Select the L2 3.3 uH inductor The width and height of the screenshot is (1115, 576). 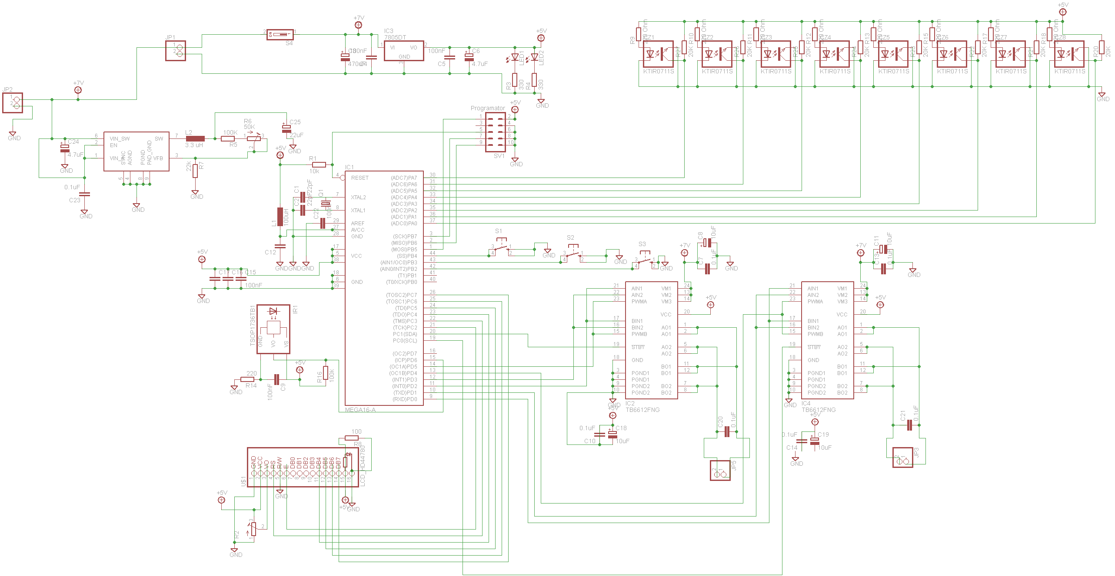point(195,138)
